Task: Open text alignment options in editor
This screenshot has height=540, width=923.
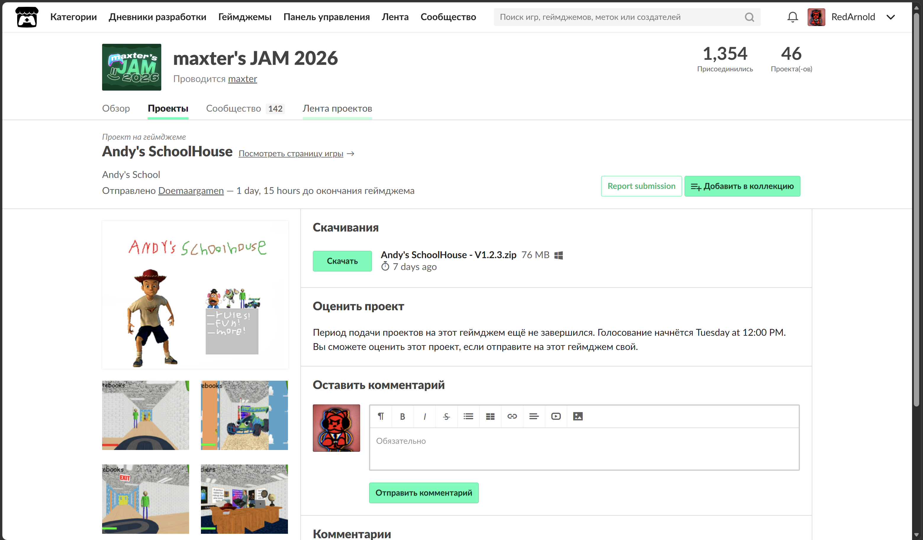Action: tap(534, 416)
